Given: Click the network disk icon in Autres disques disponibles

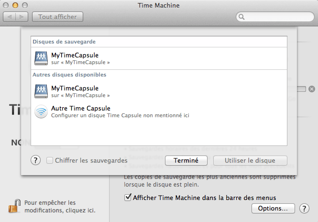Looking at the screenshot, I should 41,91.
